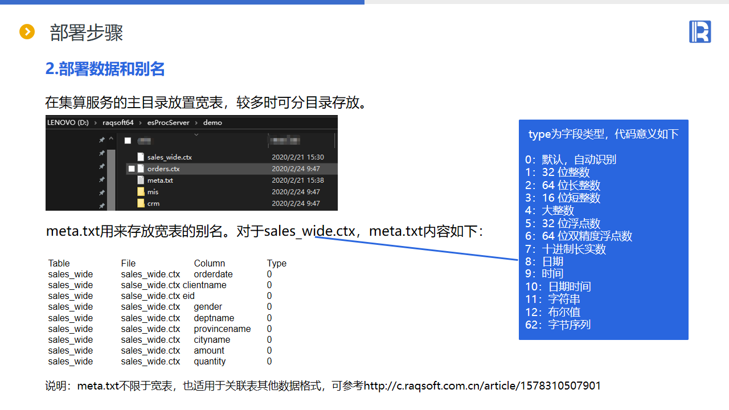Open the crm folder name

153,203
